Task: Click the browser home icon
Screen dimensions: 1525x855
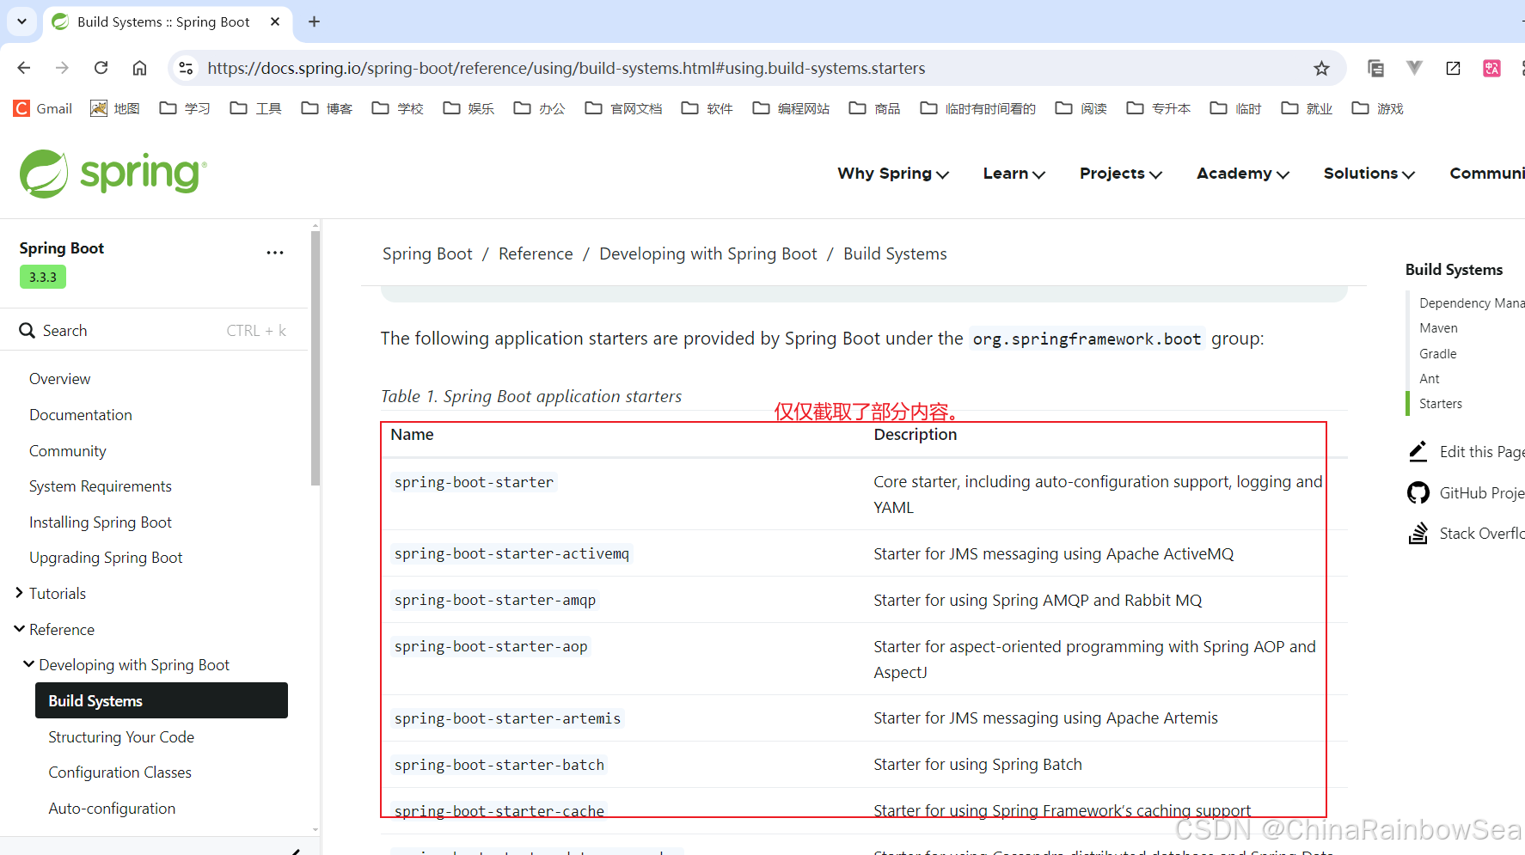Action: pyautogui.click(x=139, y=68)
